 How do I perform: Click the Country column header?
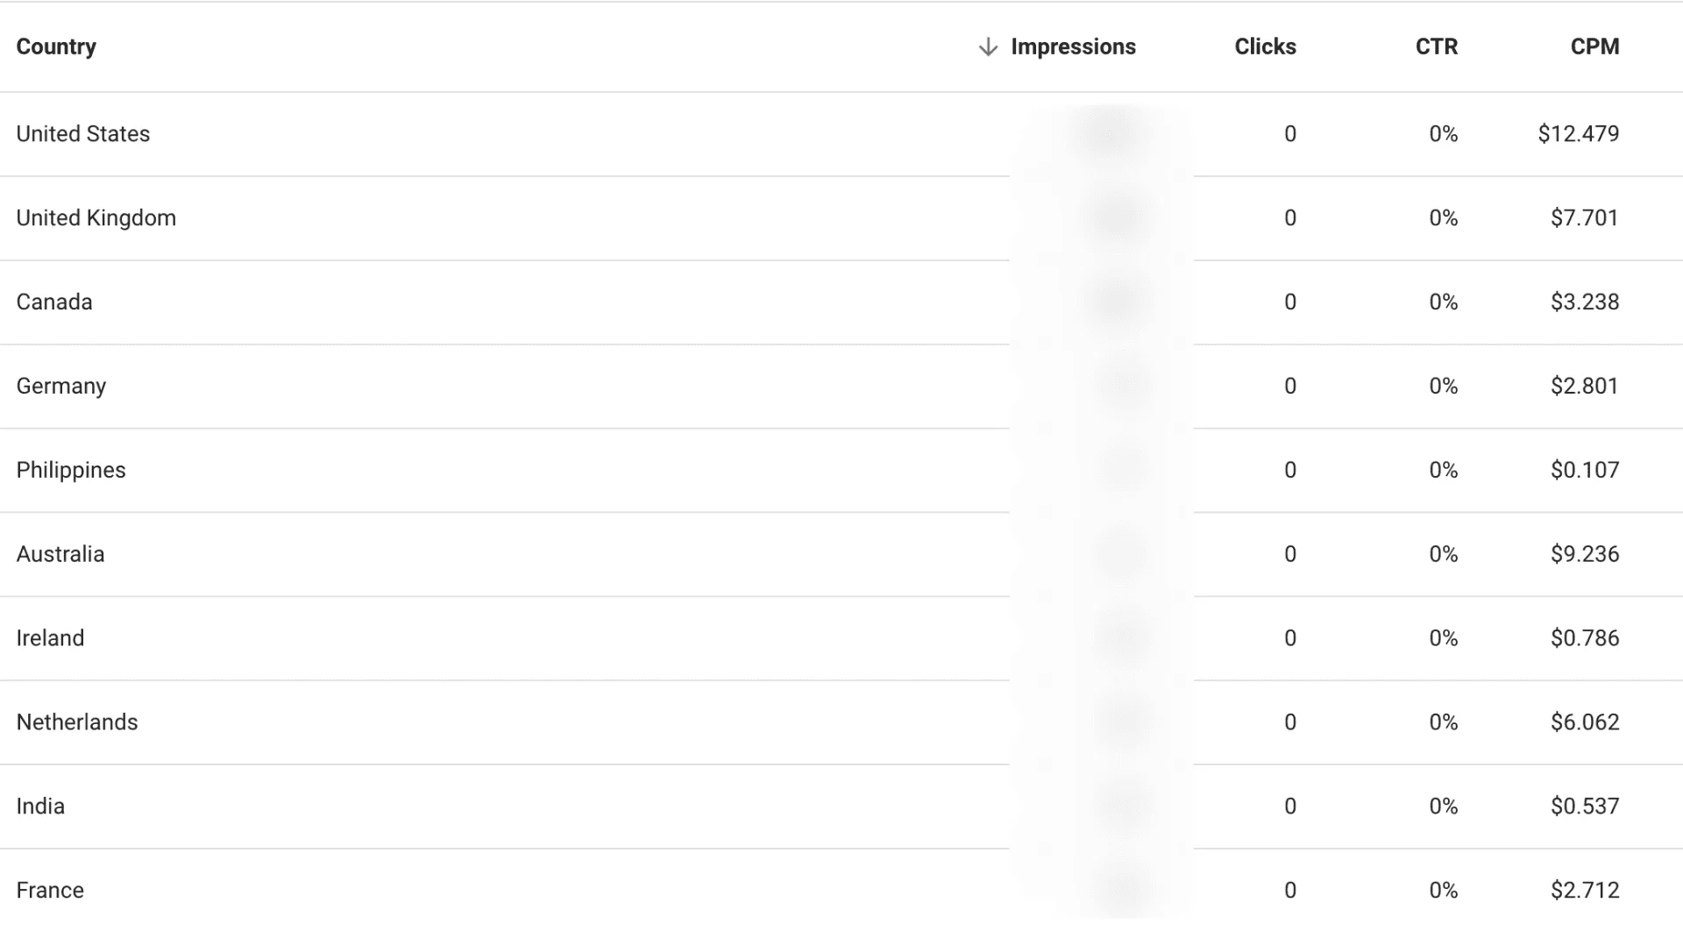pos(56,46)
